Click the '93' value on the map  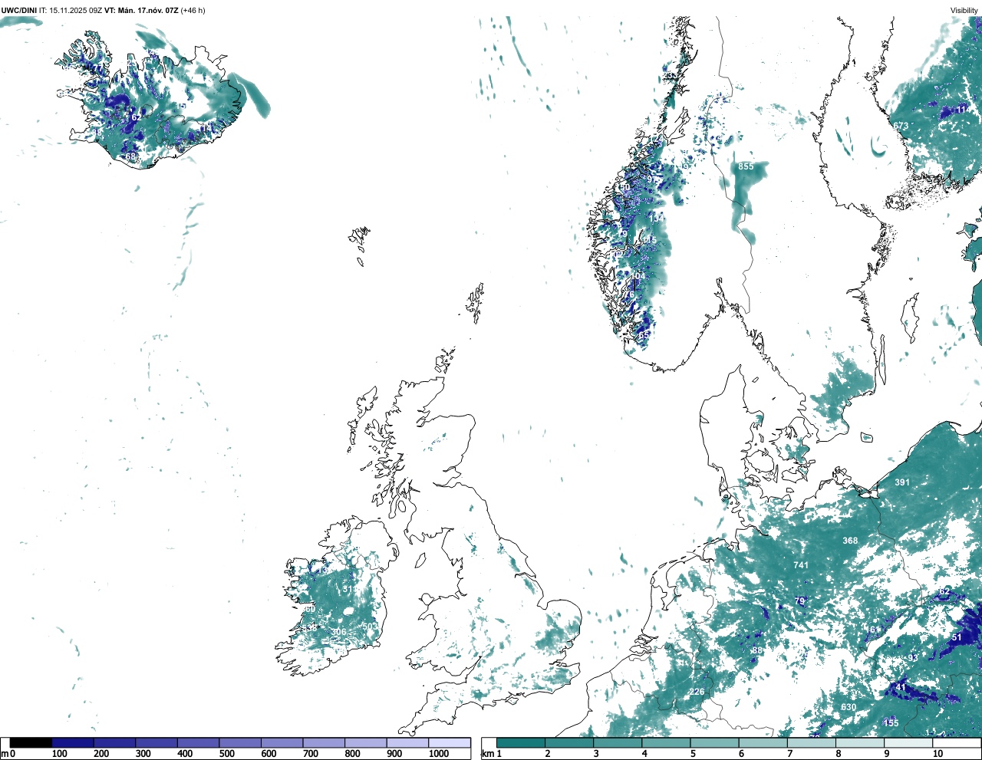point(913,658)
